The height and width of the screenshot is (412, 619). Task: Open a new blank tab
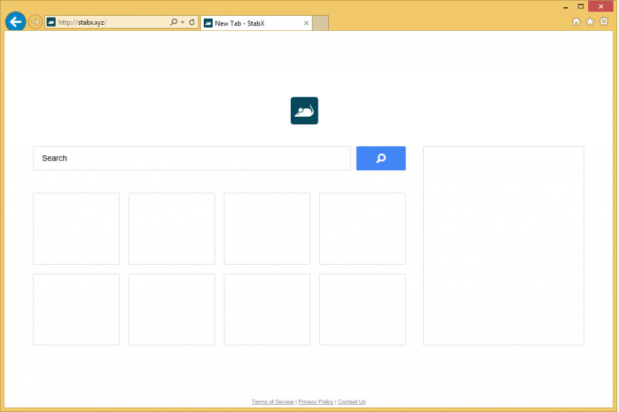coord(320,24)
